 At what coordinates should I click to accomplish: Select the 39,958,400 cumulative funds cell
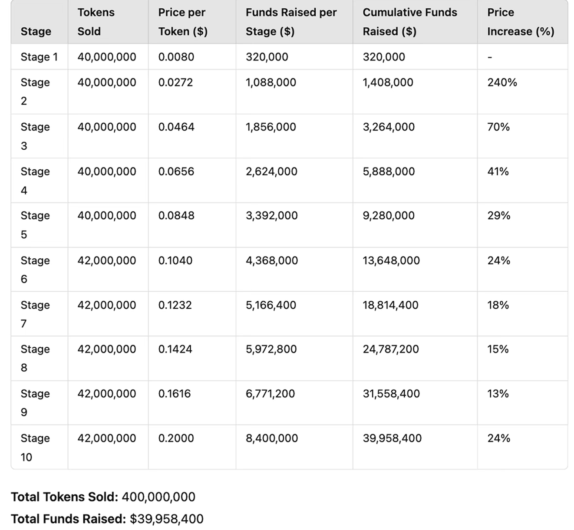pyautogui.click(x=392, y=438)
